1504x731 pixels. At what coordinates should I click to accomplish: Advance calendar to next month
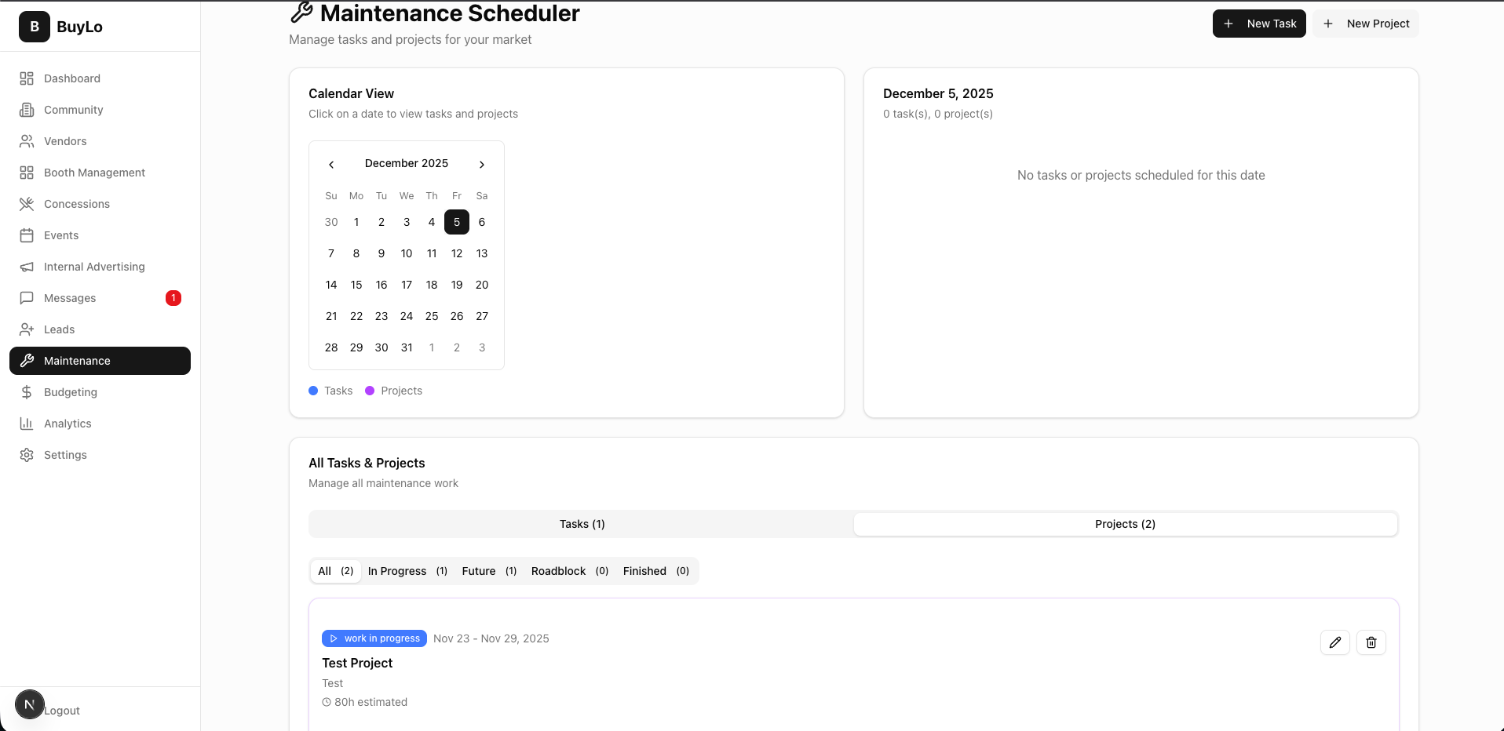pos(482,164)
